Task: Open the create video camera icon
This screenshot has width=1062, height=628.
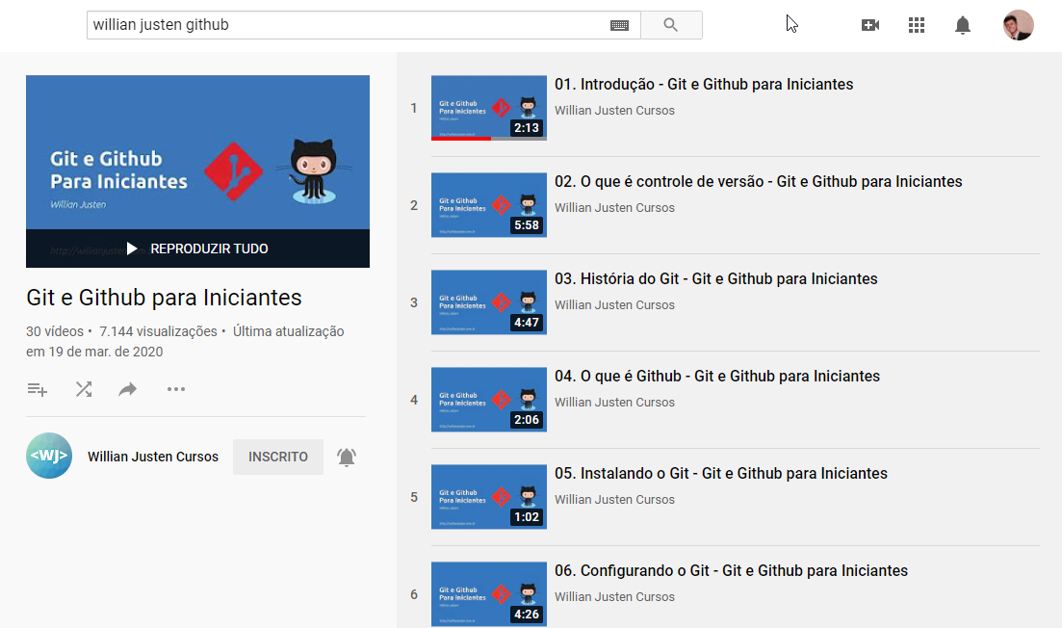Action: [870, 26]
